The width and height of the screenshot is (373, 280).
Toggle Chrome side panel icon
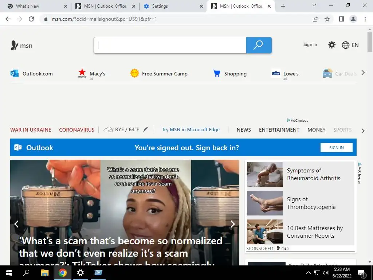point(342,19)
